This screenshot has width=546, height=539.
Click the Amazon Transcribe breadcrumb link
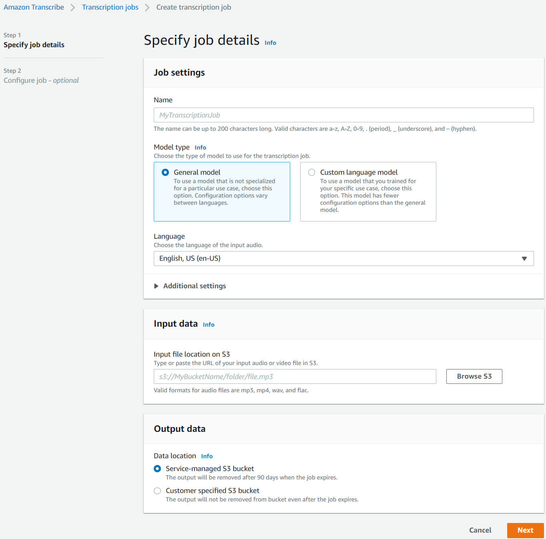pyautogui.click(x=34, y=7)
